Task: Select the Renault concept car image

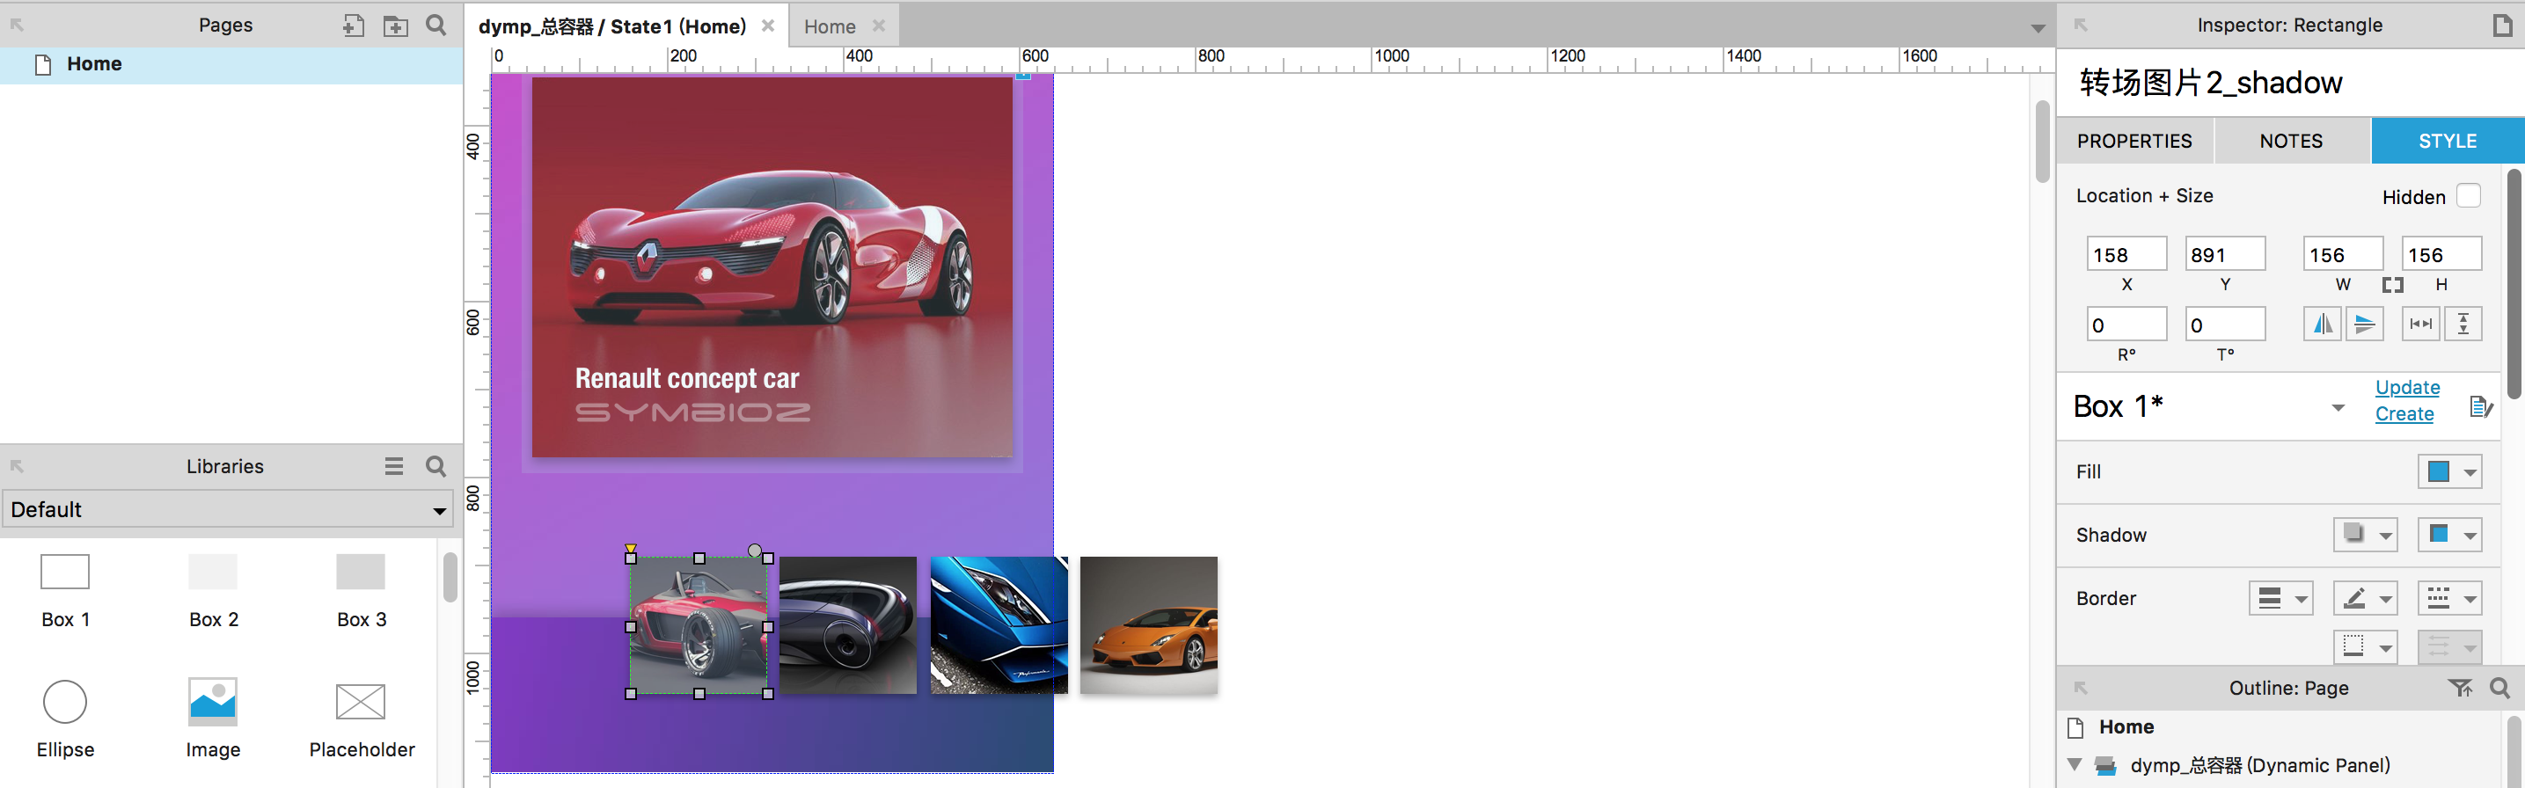Action: click(x=772, y=266)
